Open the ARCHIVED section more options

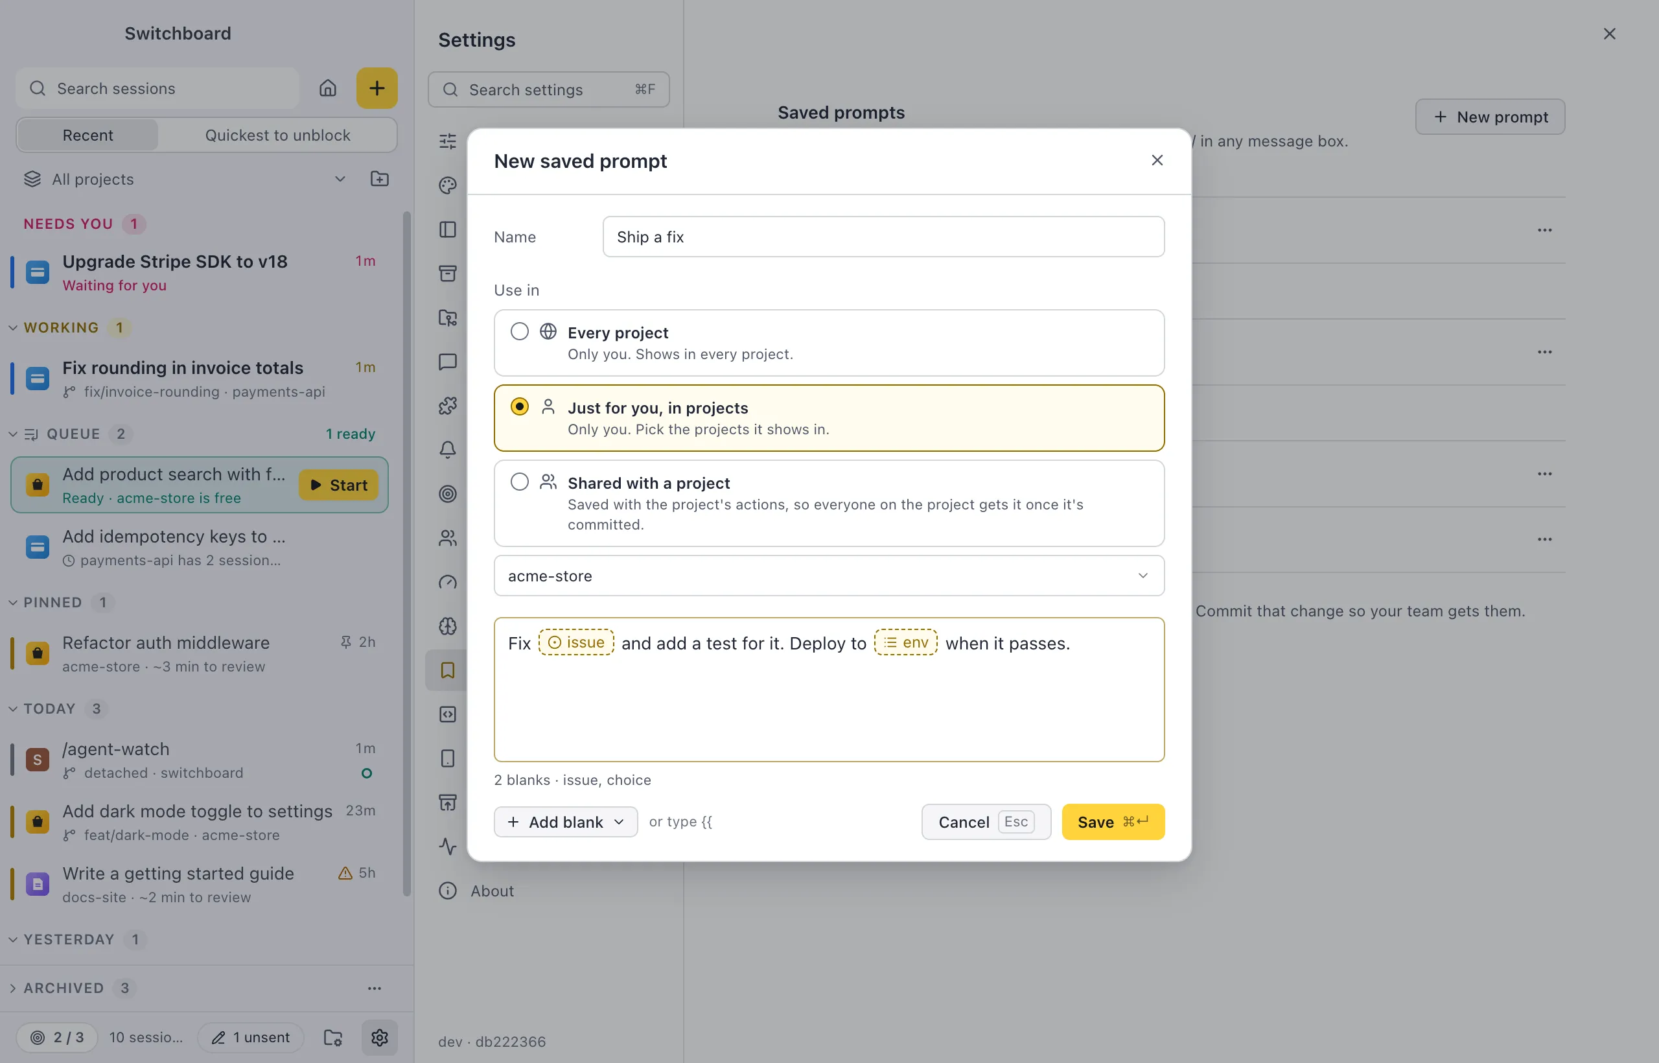tap(374, 988)
